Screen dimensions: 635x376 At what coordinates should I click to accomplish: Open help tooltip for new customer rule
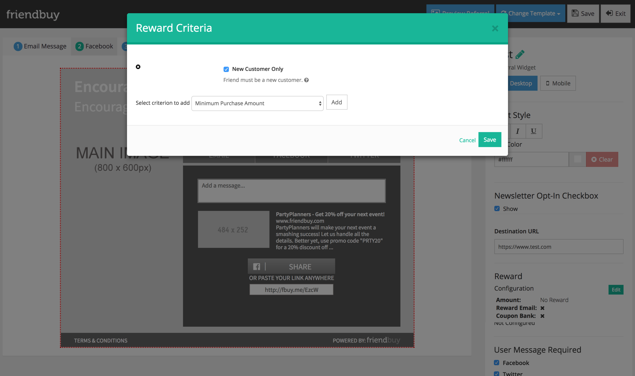(x=306, y=80)
